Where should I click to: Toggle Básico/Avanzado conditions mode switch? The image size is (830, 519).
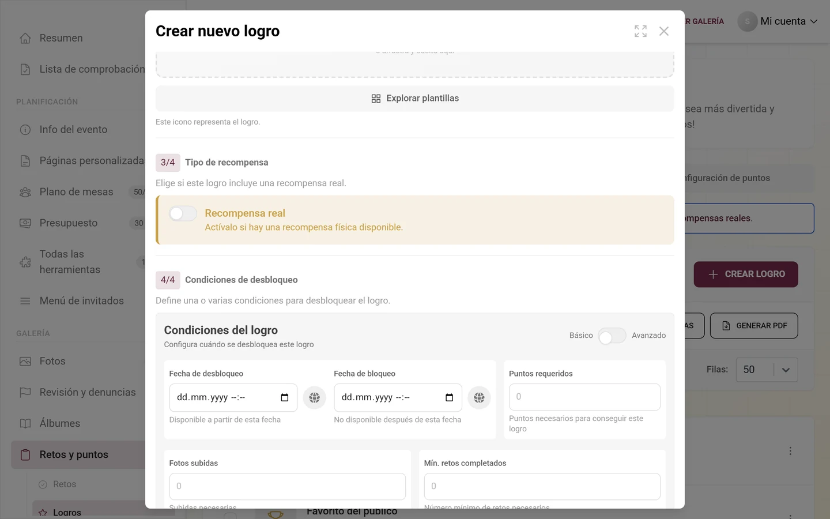point(612,336)
